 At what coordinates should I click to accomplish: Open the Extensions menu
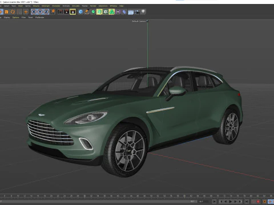[103, 6]
